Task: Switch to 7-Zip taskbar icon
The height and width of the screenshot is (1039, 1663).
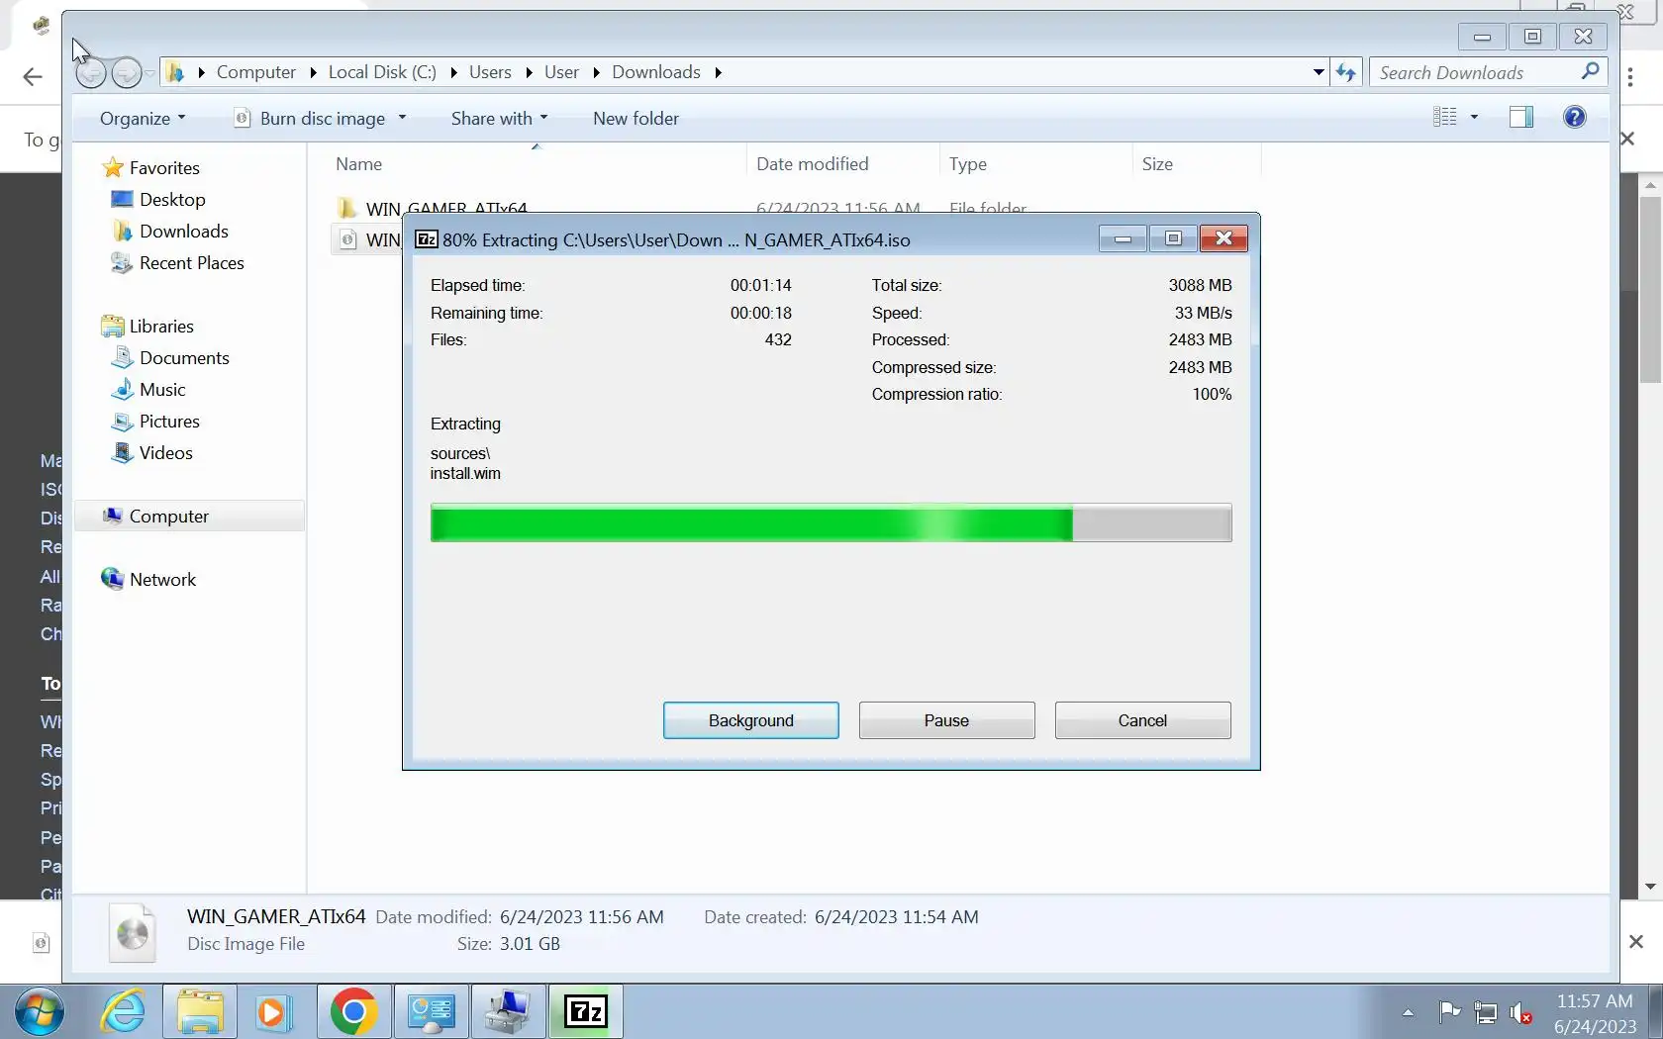Action: point(586,1011)
